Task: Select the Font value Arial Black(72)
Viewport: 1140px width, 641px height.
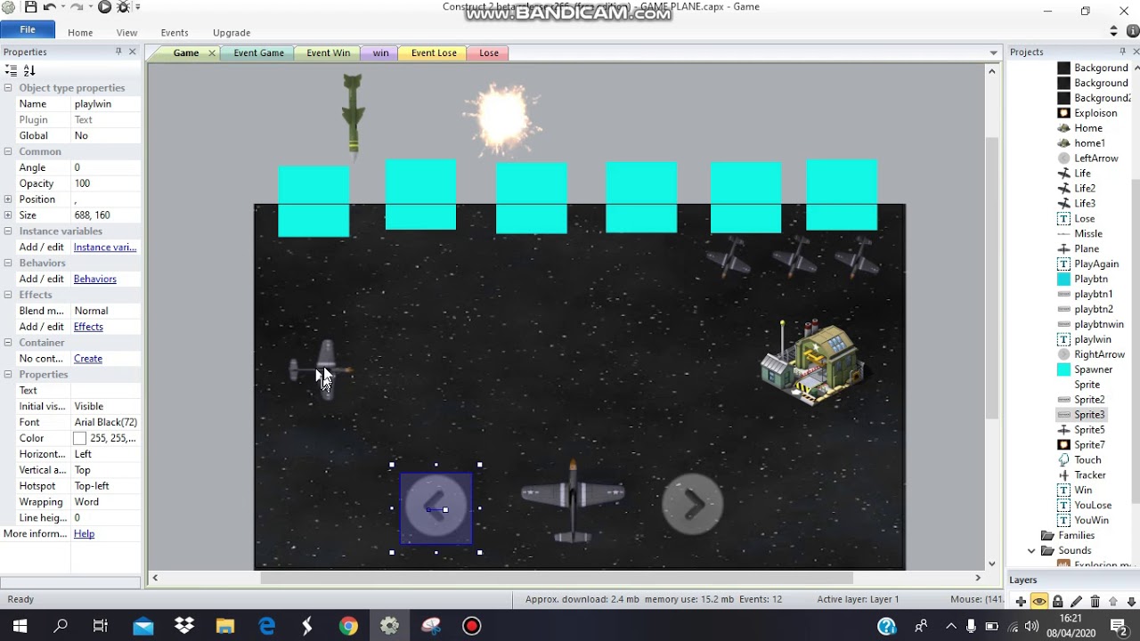Action: [x=105, y=422]
